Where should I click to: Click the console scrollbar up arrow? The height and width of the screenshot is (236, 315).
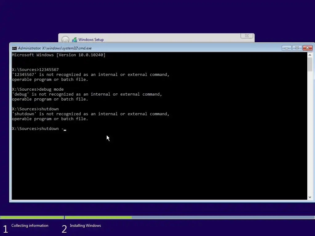pyautogui.click(x=310, y=55)
